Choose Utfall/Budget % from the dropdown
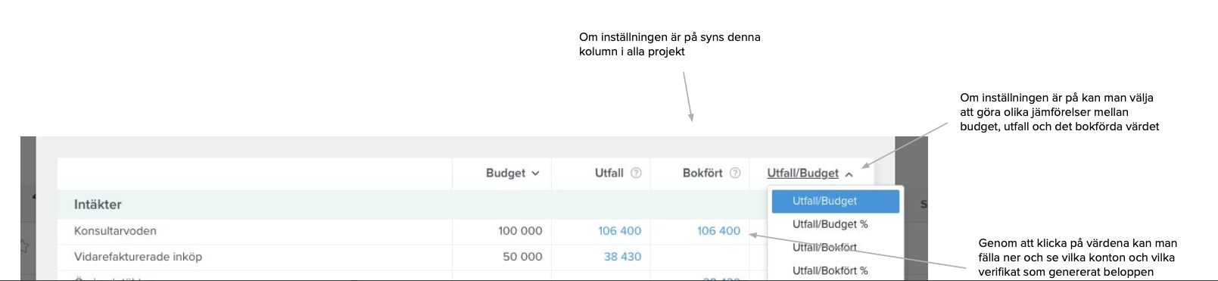Image resolution: width=1218 pixels, height=281 pixels. pos(830,224)
